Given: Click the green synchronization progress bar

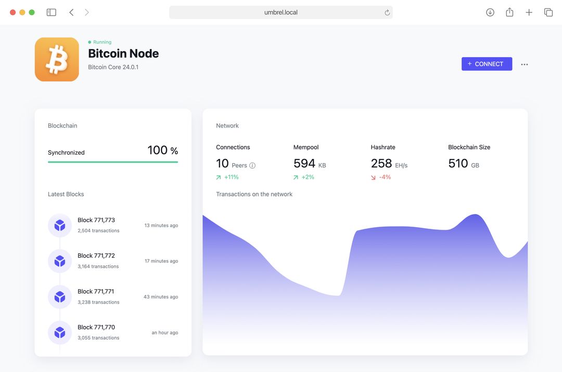Looking at the screenshot, I should (x=112, y=162).
